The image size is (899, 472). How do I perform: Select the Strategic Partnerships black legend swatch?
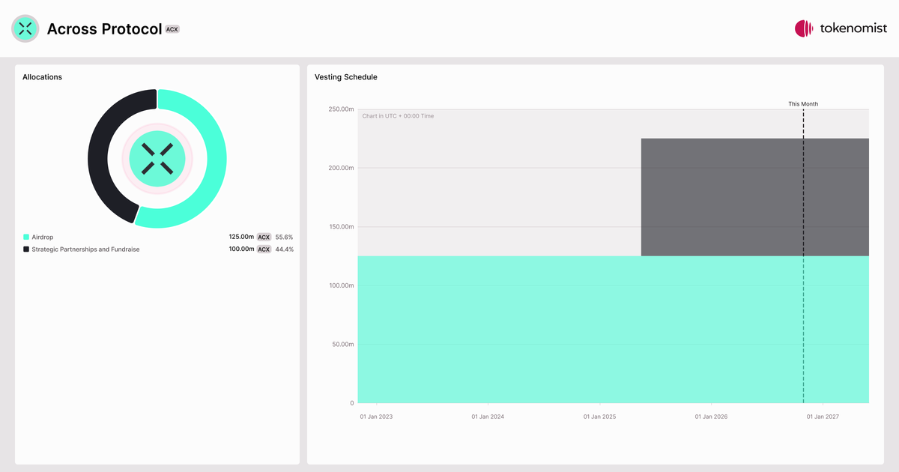26,249
